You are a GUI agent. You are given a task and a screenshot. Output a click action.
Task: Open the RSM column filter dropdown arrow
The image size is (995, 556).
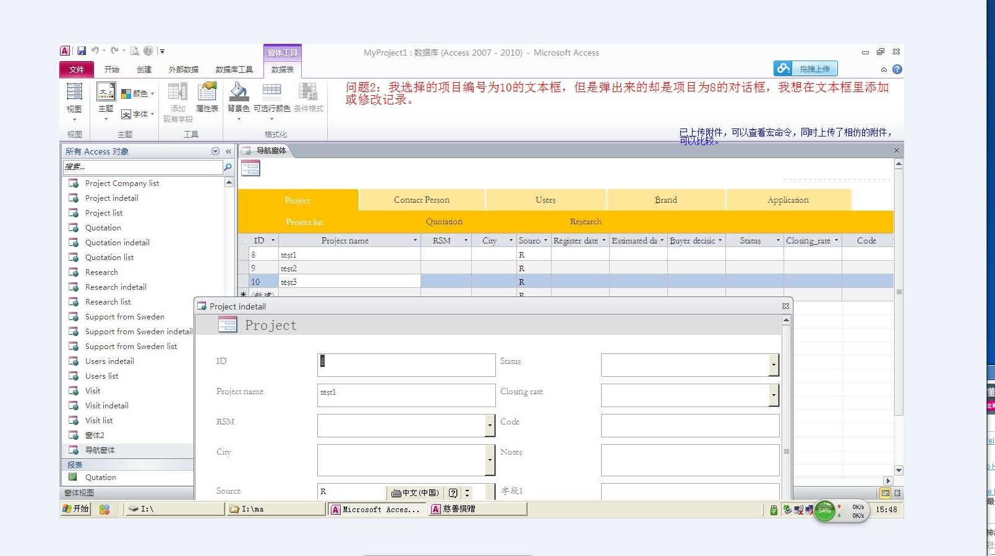(466, 240)
